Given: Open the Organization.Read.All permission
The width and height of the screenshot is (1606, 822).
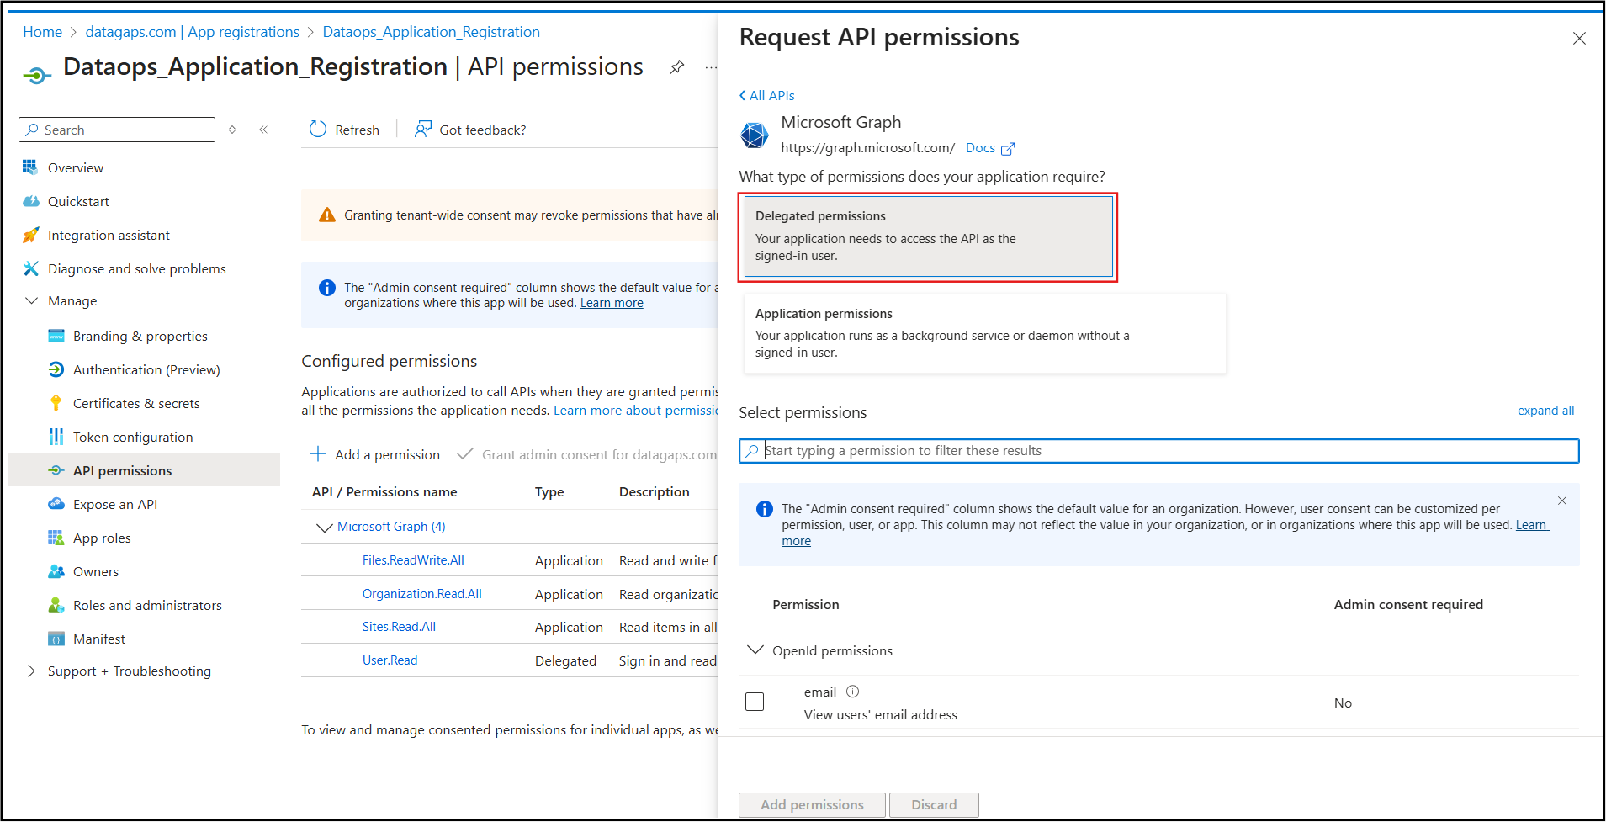Looking at the screenshot, I should [x=422, y=594].
